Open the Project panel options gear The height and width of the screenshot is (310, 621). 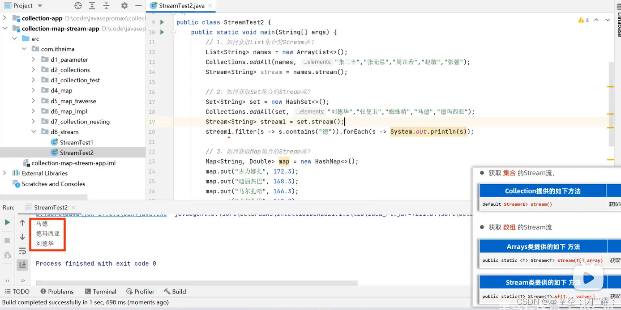pos(124,6)
